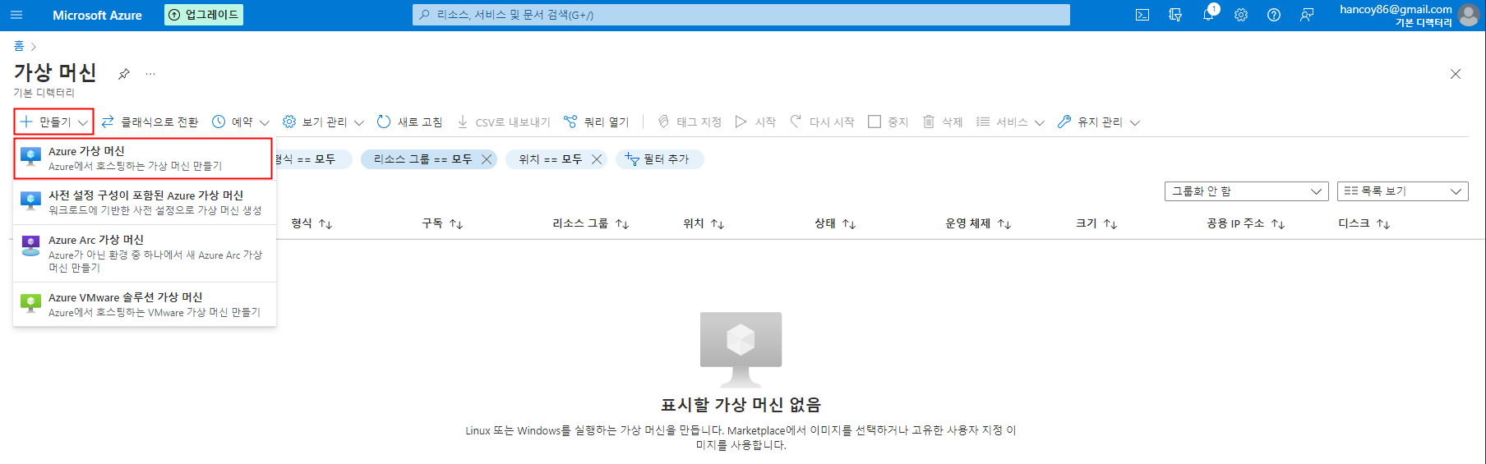
Task: Click 쿼리 열기 button
Action: 597,122
